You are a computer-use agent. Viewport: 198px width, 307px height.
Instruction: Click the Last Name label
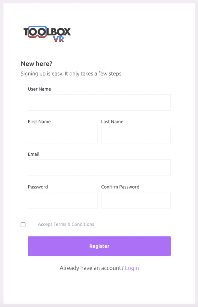click(112, 121)
